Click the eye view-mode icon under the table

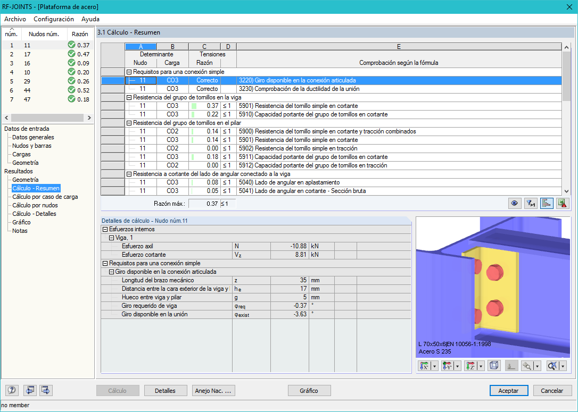[x=515, y=203]
